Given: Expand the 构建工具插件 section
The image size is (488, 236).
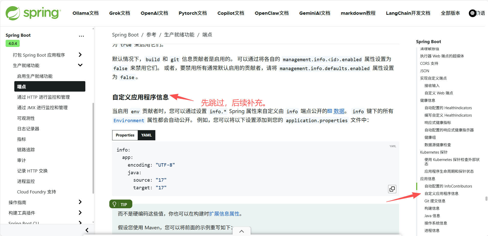Looking at the screenshot, I should [80, 213].
